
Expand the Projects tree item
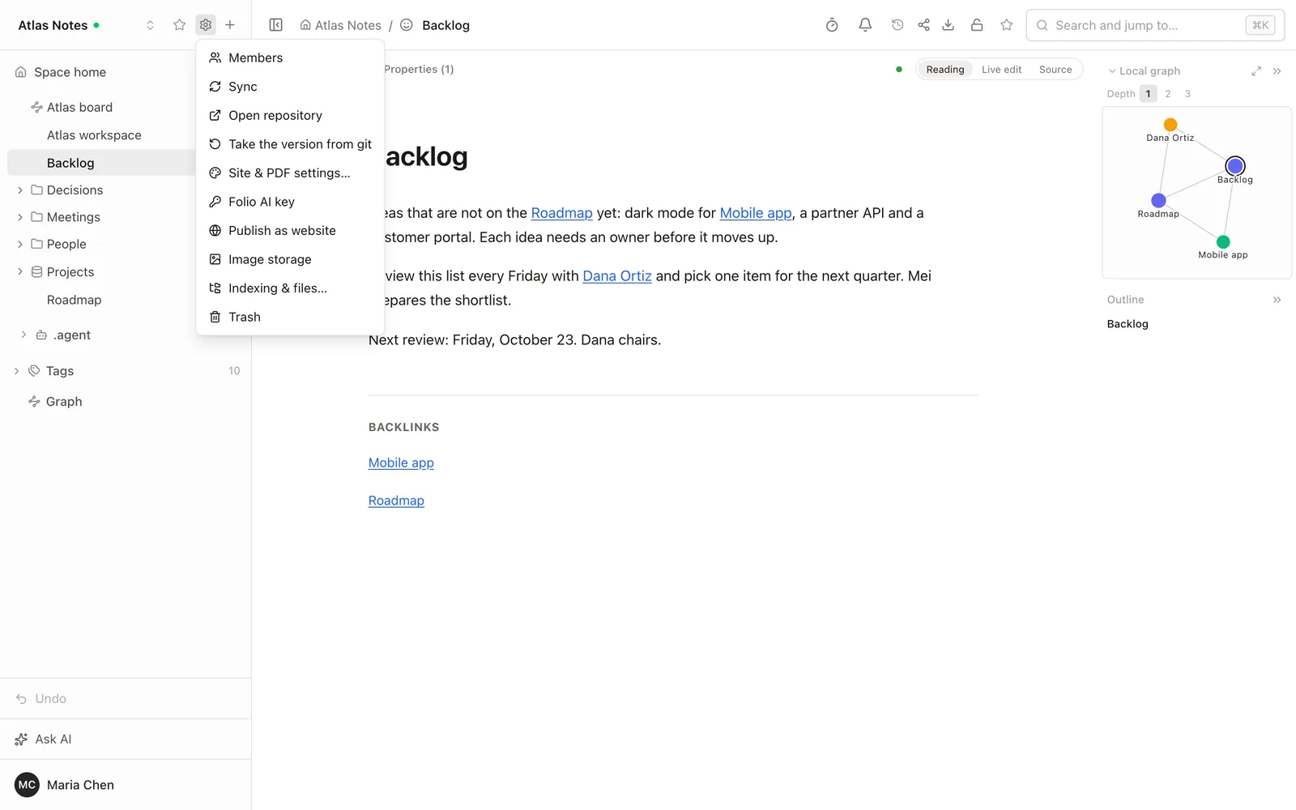point(20,272)
